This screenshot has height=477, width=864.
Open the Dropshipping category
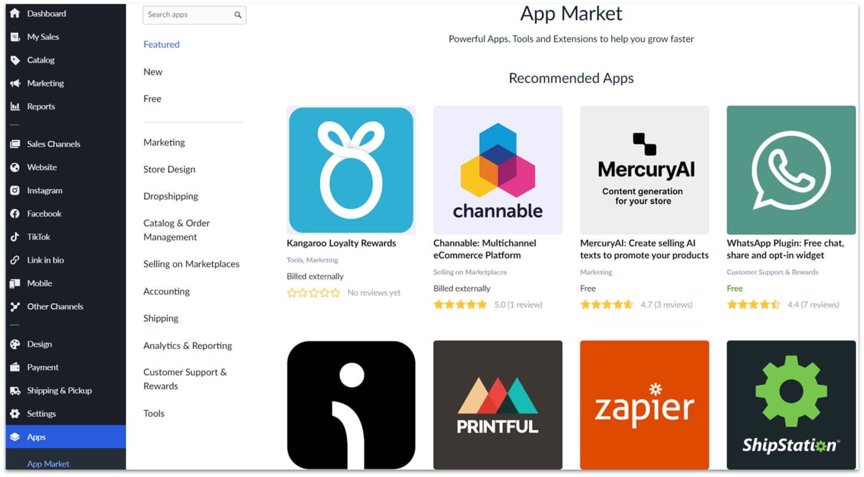171,196
